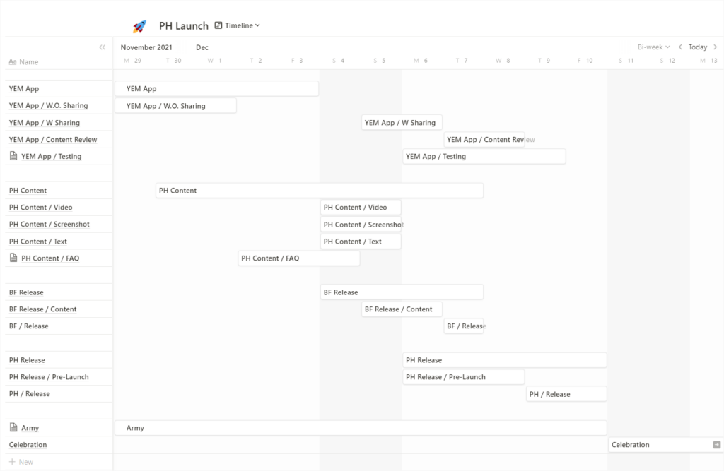
Task: Click the Name column header
Action: [23, 62]
